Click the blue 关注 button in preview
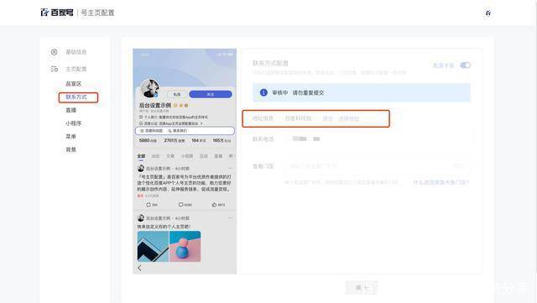The image size is (537, 303). (x=211, y=94)
